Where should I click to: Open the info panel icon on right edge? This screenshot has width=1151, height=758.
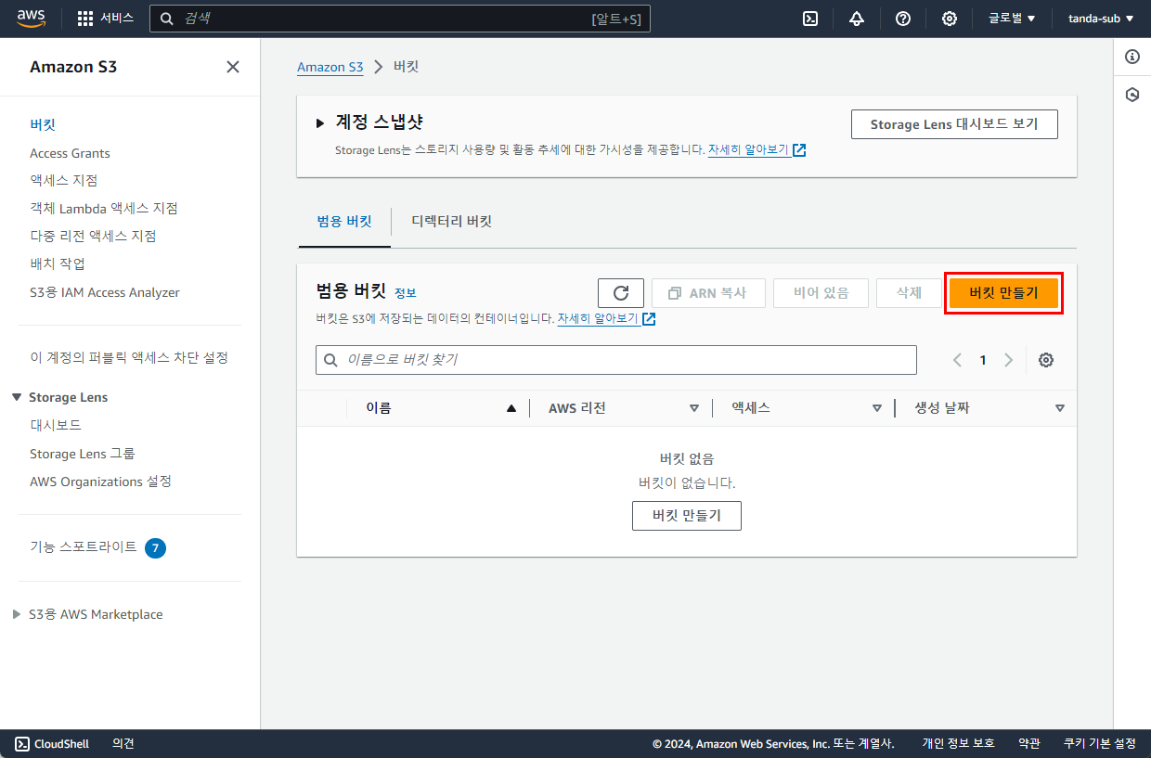[1132, 57]
